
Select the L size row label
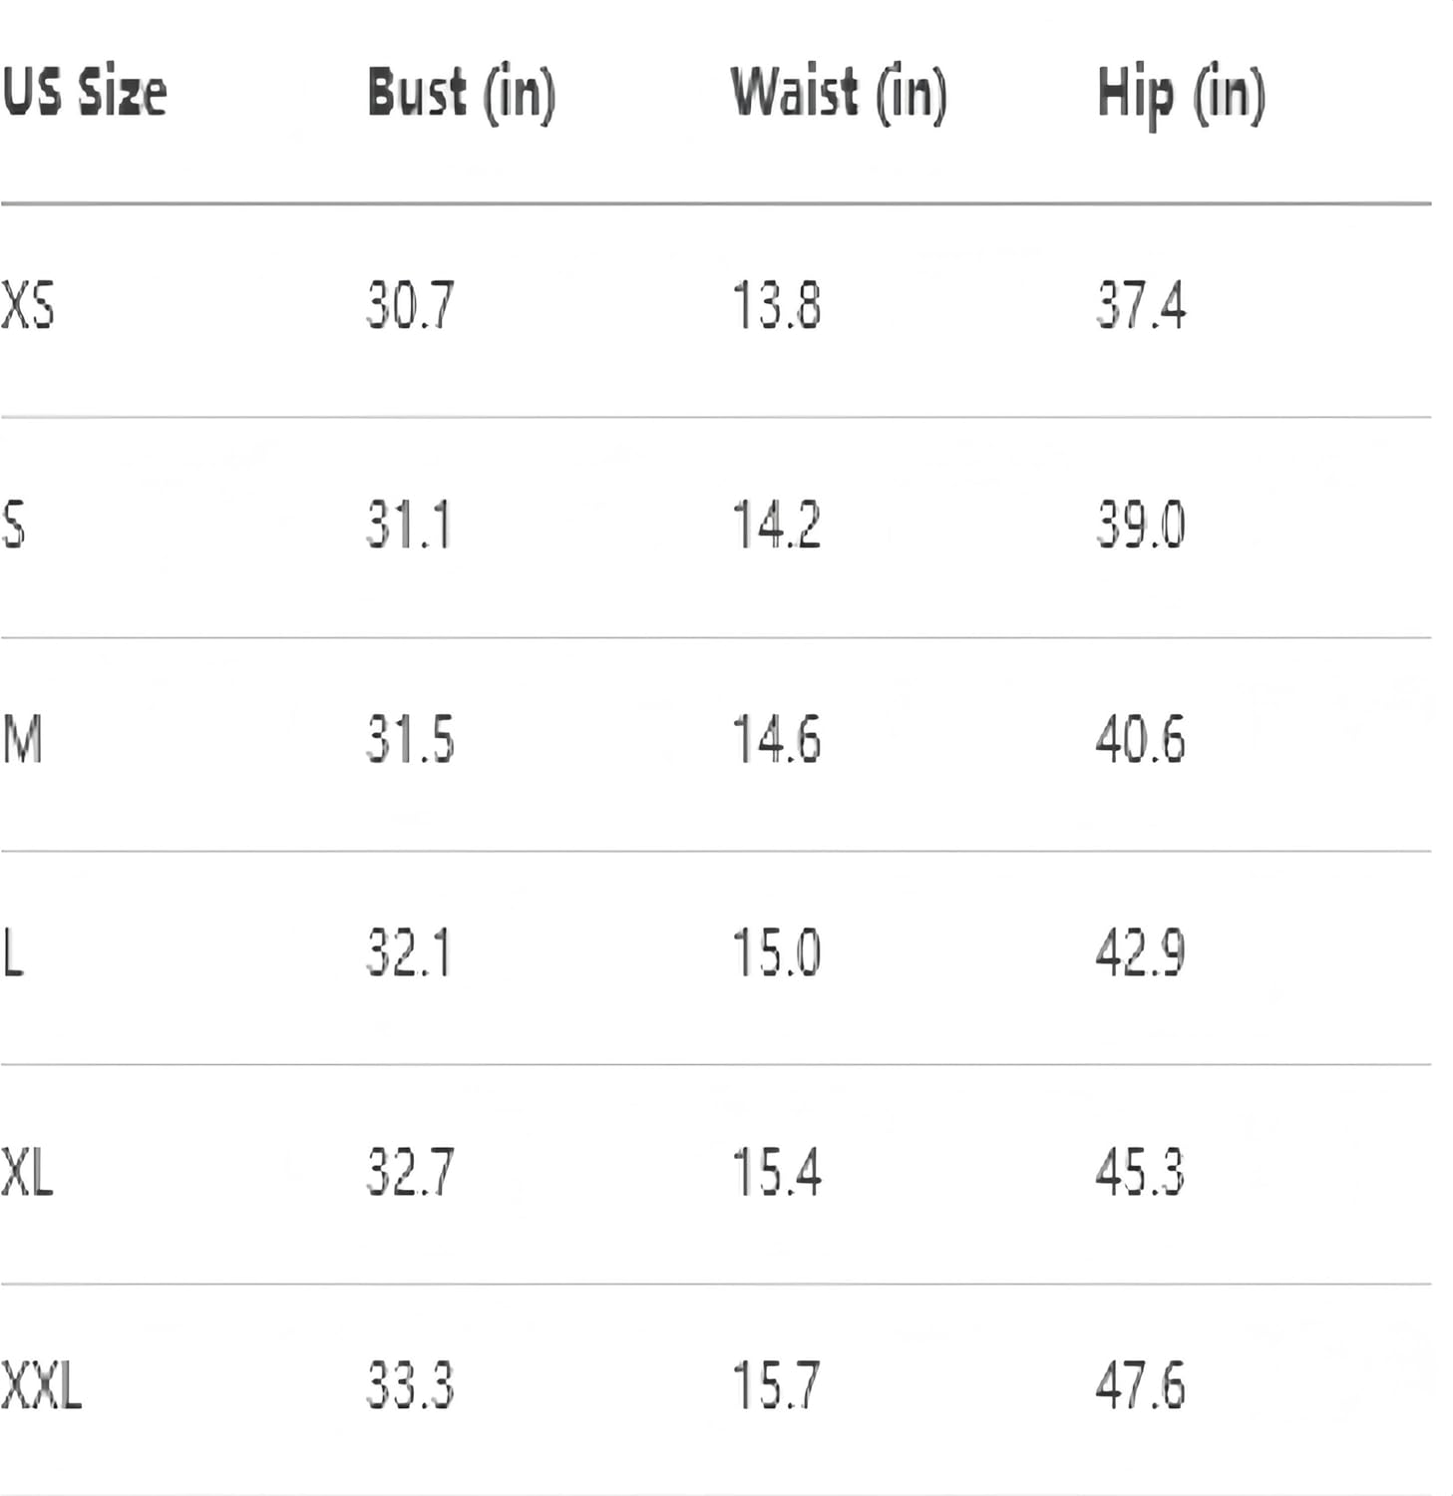click(x=13, y=952)
